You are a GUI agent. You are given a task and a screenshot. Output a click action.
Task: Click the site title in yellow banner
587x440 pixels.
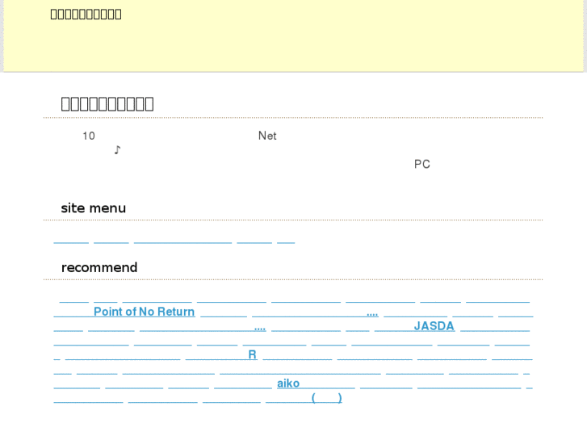tap(86, 14)
